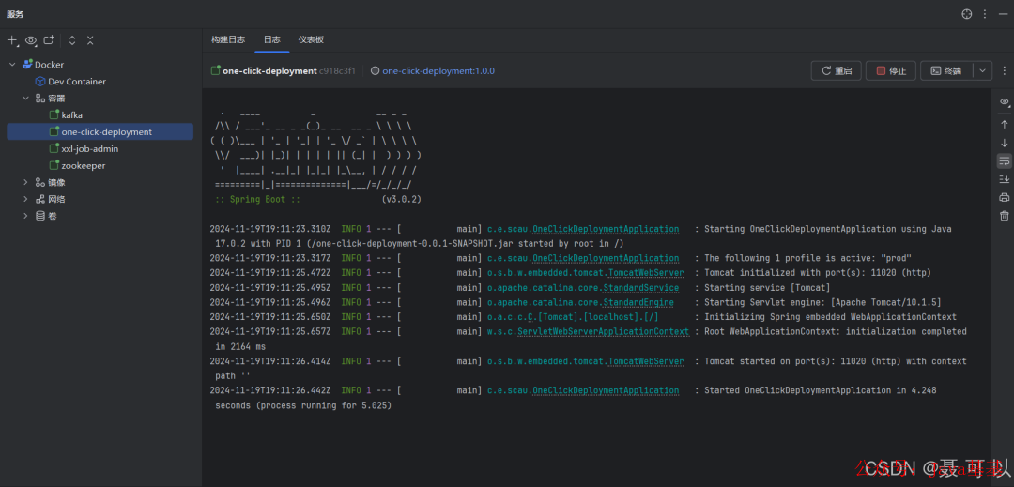The height and width of the screenshot is (487, 1014).
Task: Click the 镜像 images node icon
Action: click(x=40, y=182)
